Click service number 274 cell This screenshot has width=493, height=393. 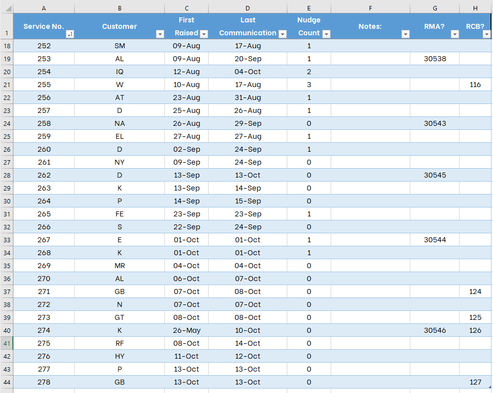(44, 330)
